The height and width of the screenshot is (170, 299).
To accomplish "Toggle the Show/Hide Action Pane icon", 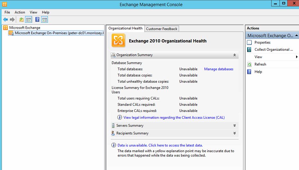I will pos(44,19).
